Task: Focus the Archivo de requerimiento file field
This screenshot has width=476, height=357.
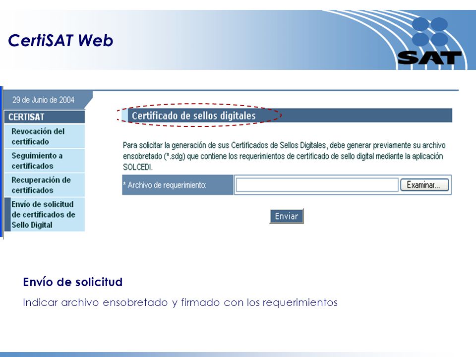Action: pyautogui.click(x=317, y=185)
